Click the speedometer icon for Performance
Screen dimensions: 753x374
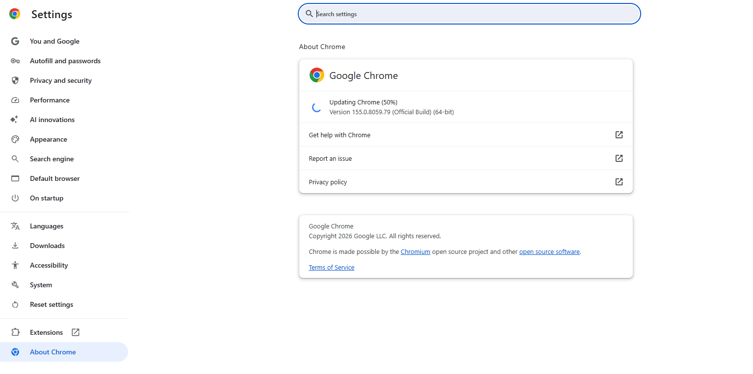(15, 100)
